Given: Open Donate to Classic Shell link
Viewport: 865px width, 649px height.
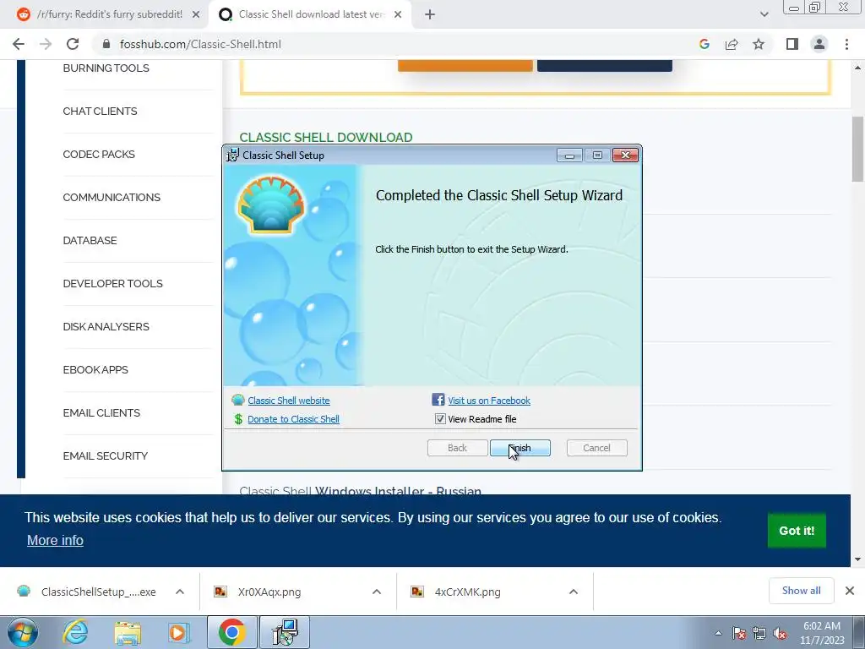Looking at the screenshot, I should tap(293, 419).
